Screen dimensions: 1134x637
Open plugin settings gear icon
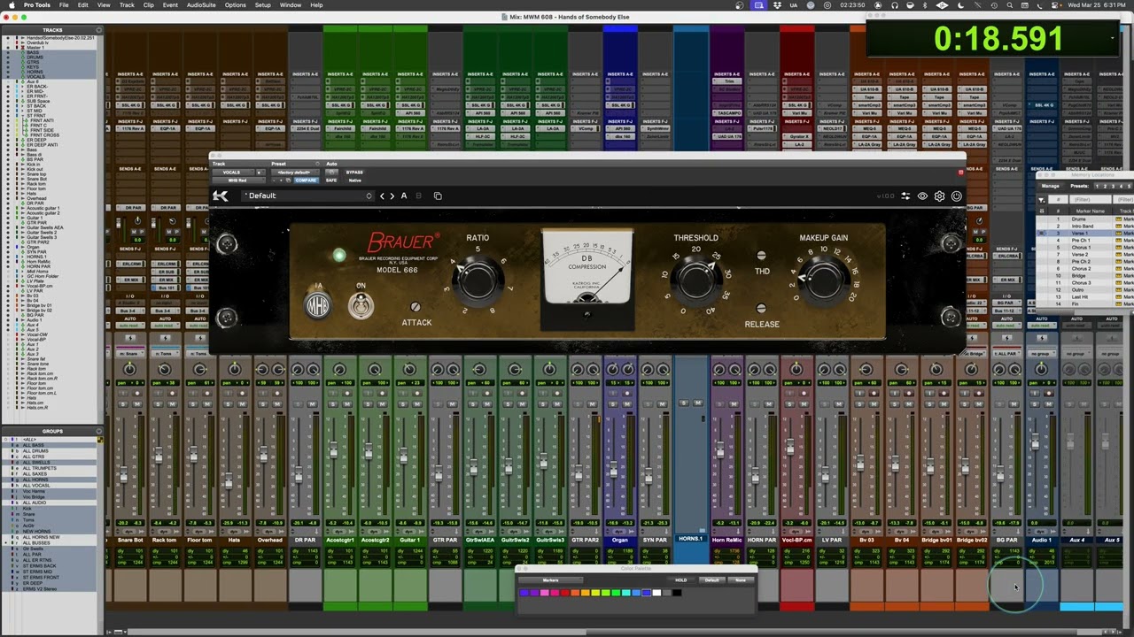(939, 196)
